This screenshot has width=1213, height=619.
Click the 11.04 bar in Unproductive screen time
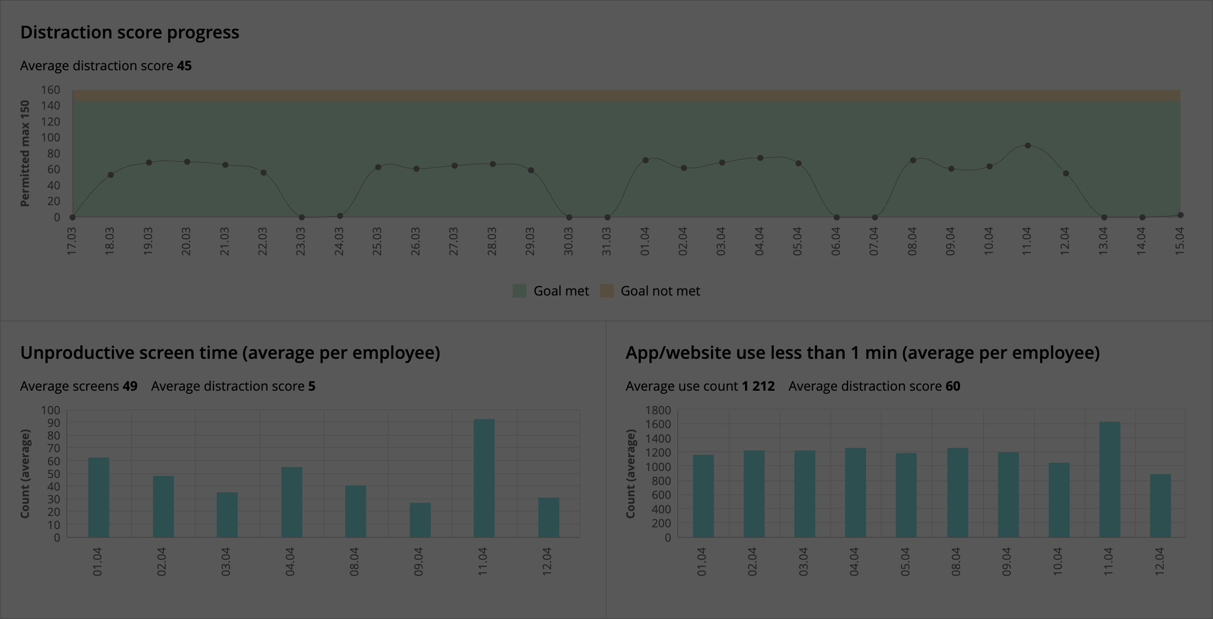click(484, 478)
